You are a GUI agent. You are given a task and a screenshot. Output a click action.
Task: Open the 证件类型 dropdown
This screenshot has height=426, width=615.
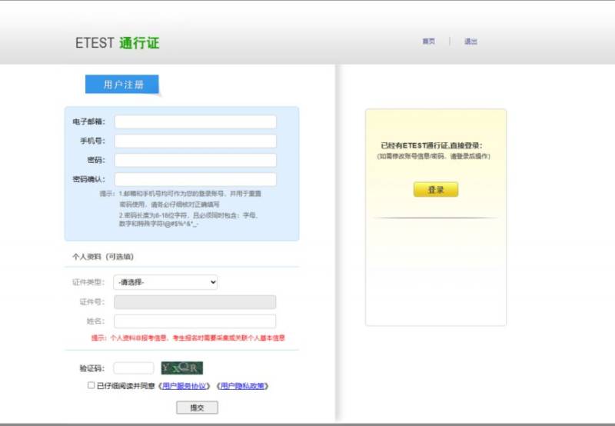point(165,282)
